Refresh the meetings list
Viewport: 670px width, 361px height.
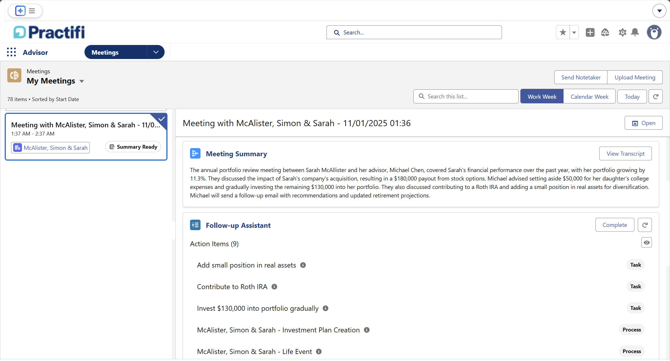655,97
